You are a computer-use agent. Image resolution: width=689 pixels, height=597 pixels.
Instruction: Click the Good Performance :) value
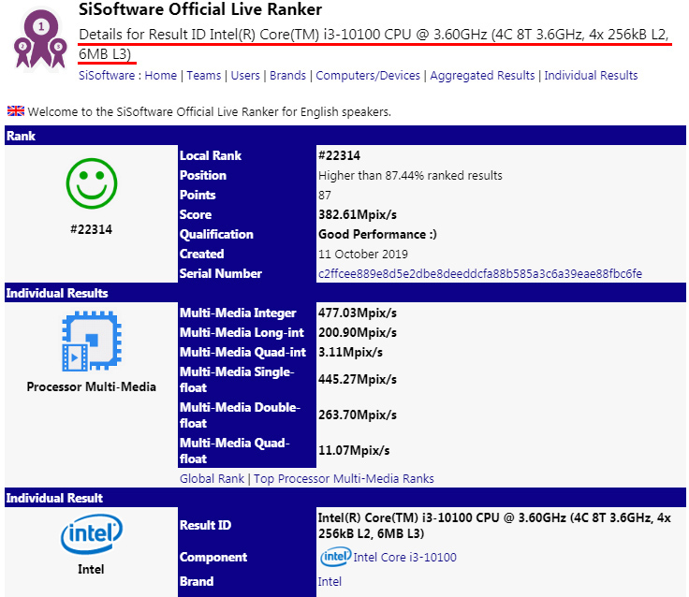(377, 234)
